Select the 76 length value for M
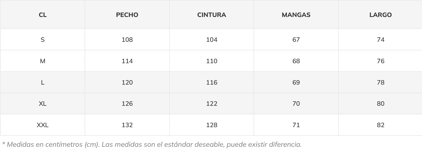Image resolution: width=422 pixels, height=153 pixels. pyautogui.click(x=380, y=61)
